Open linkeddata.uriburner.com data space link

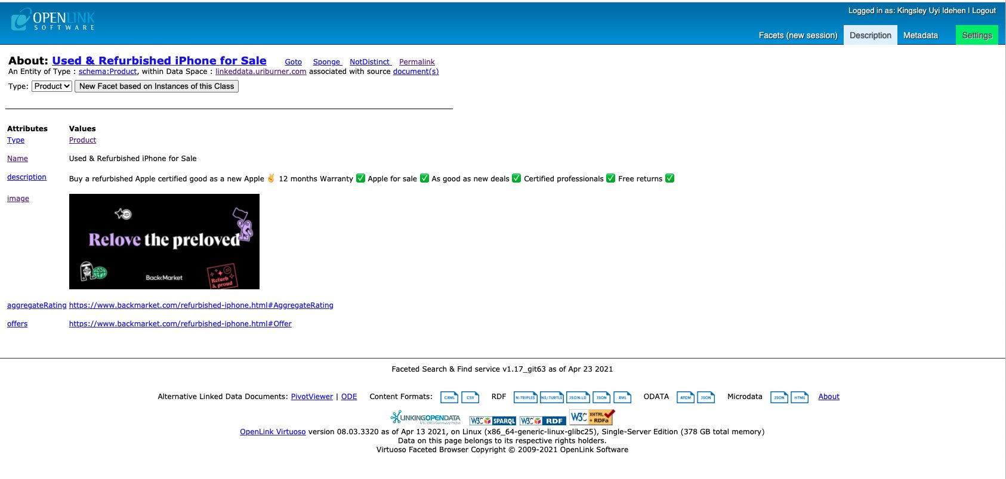click(261, 71)
